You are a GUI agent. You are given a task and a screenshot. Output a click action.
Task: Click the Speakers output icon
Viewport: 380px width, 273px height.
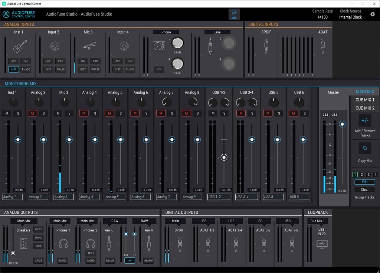tap(23, 243)
